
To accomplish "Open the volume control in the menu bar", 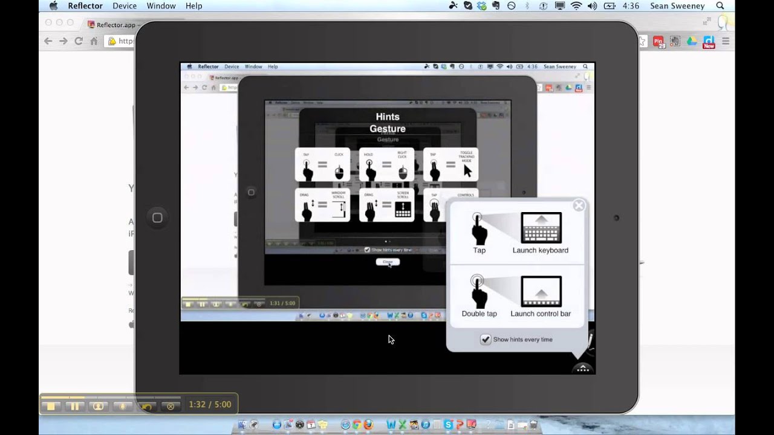I will pos(592,6).
